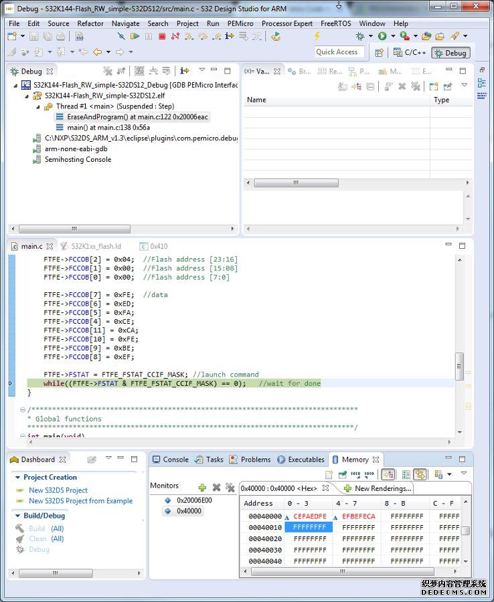Click the Memory view horizontal scrollbar
This screenshot has height=602, width=494.
click(342, 572)
